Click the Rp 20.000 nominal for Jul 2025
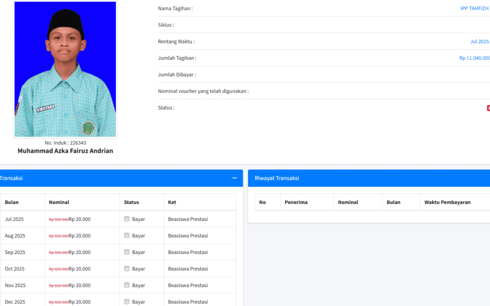Image resolution: width=490 pixels, height=306 pixels. (x=80, y=219)
